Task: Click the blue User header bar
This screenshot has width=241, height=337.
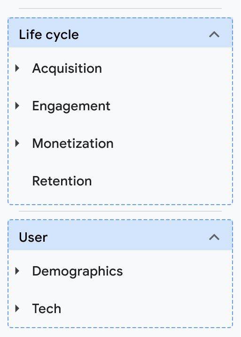Action: [x=120, y=235]
